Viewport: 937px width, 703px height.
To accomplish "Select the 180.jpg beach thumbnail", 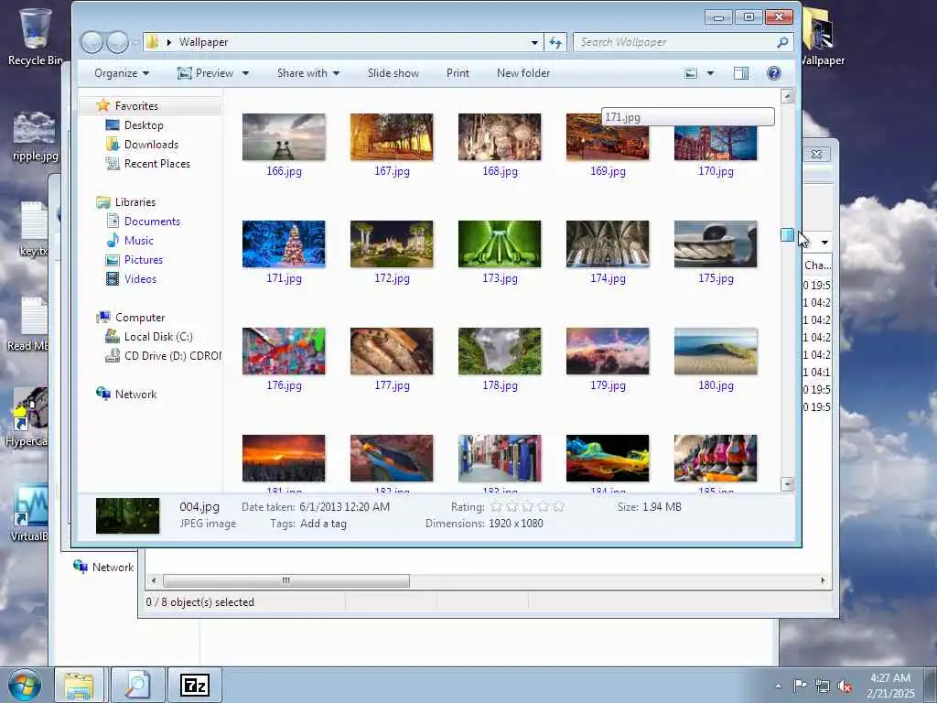I will 716,351.
